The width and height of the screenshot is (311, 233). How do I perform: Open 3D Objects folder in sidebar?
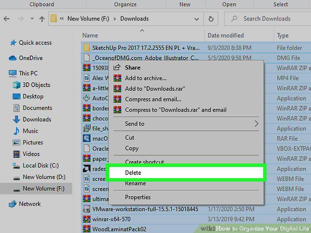pyautogui.click(x=36, y=85)
